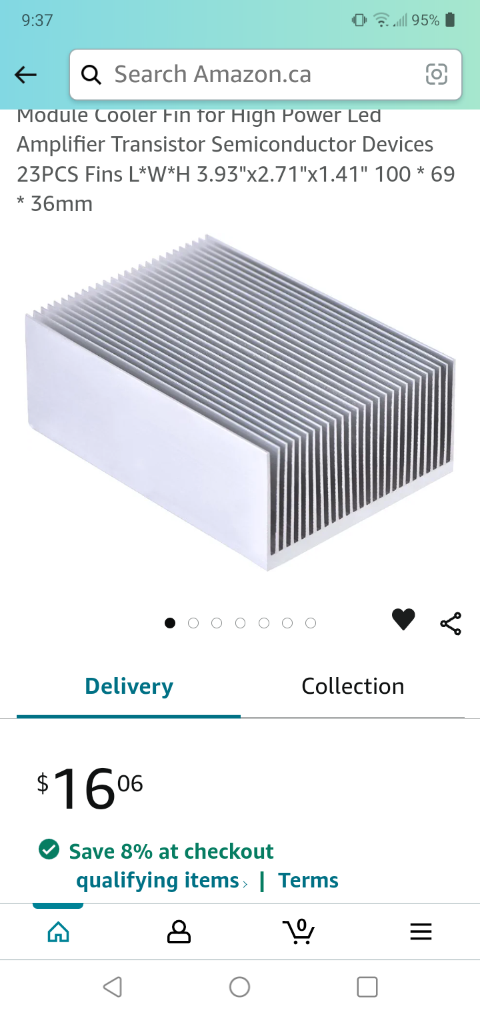
Task: Open the heatsink product image
Action: [x=240, y=402]
